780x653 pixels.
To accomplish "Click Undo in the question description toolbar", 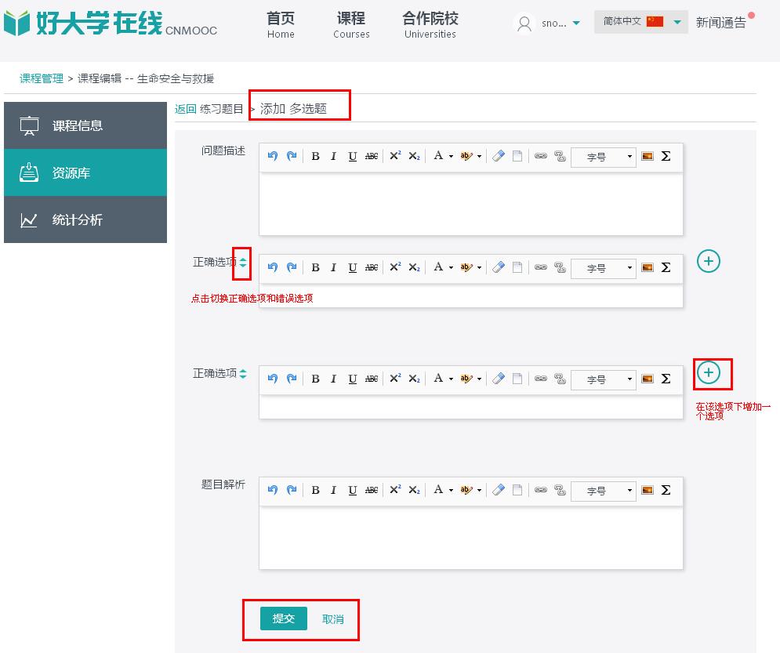I will click(273, 156).
